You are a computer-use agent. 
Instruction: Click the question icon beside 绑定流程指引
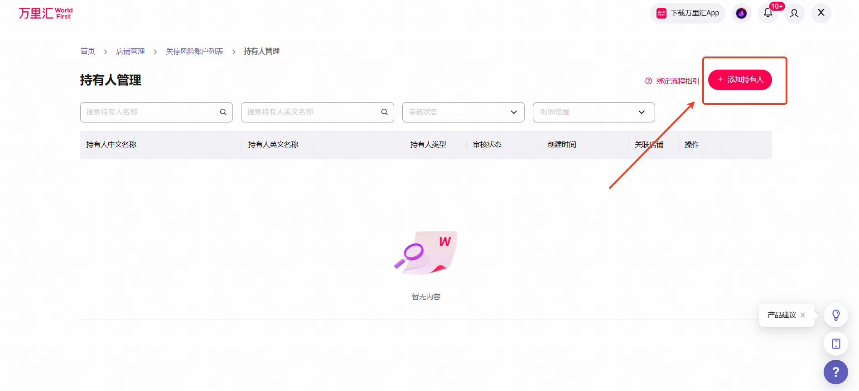tap(649, 81)
